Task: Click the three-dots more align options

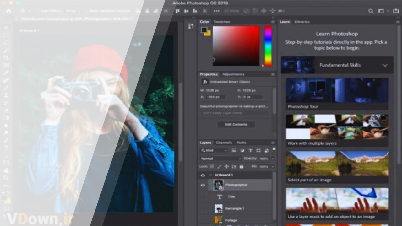Action: [x=217, y=11]
